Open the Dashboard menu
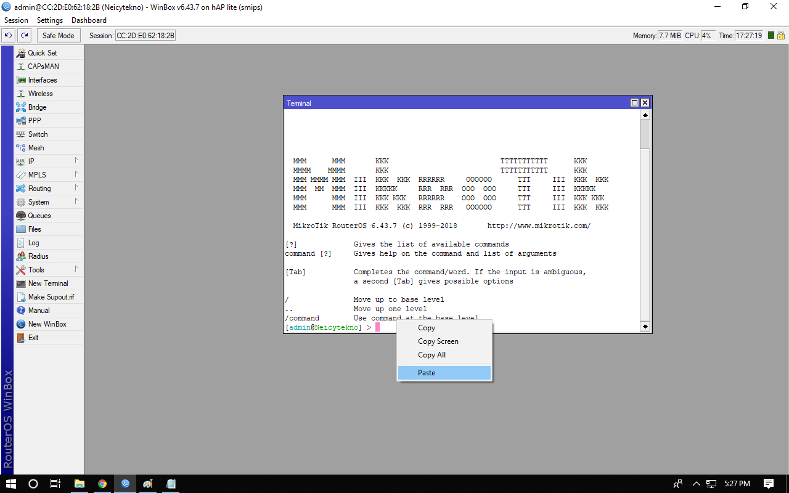This screenshot has width=789, height=493. tap(89, 20)
